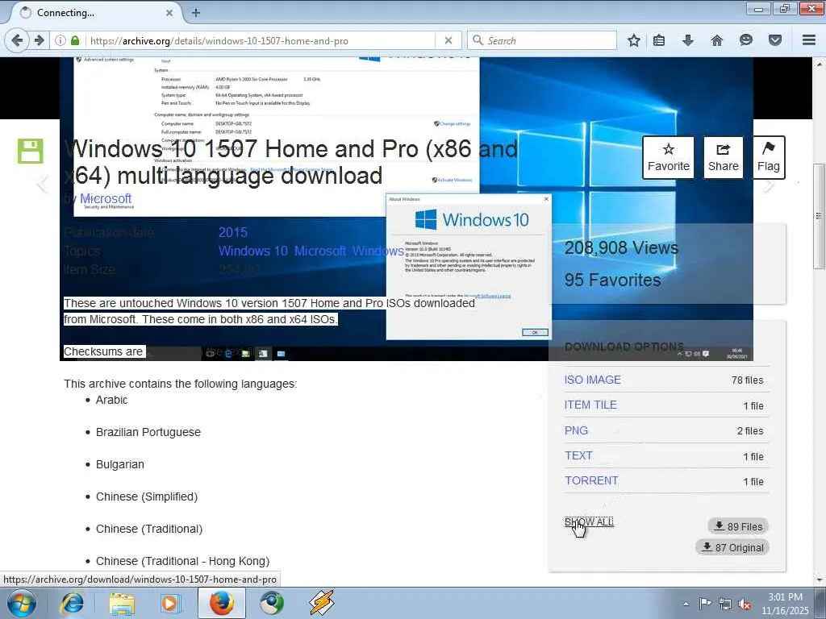Flag this archive item

(x=769, y=158)
